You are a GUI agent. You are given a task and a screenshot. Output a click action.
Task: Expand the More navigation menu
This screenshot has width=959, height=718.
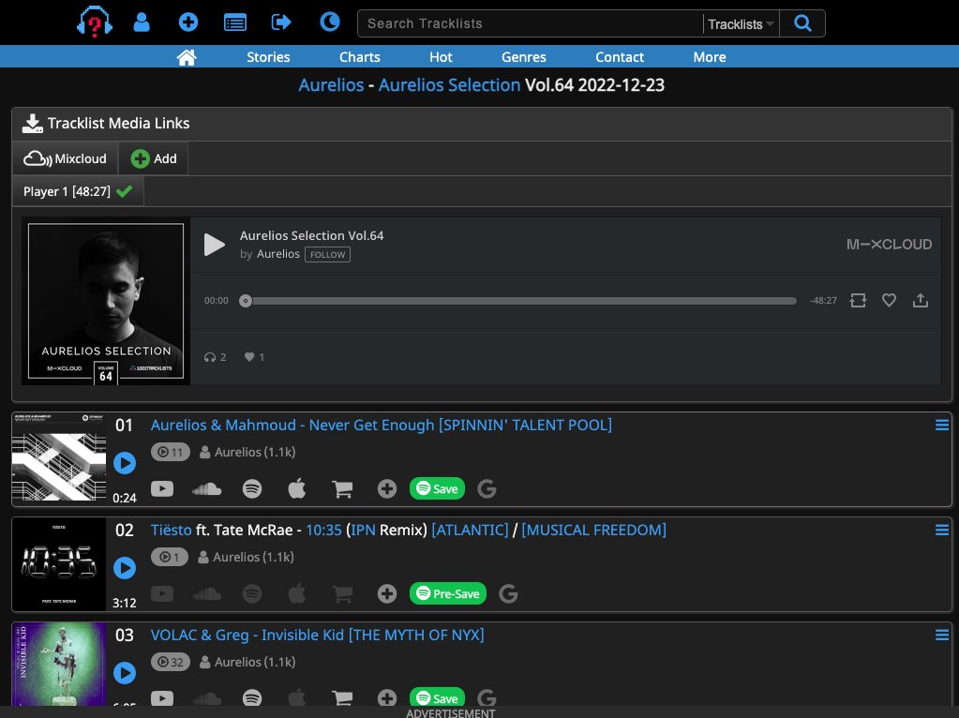coord(709,57)
